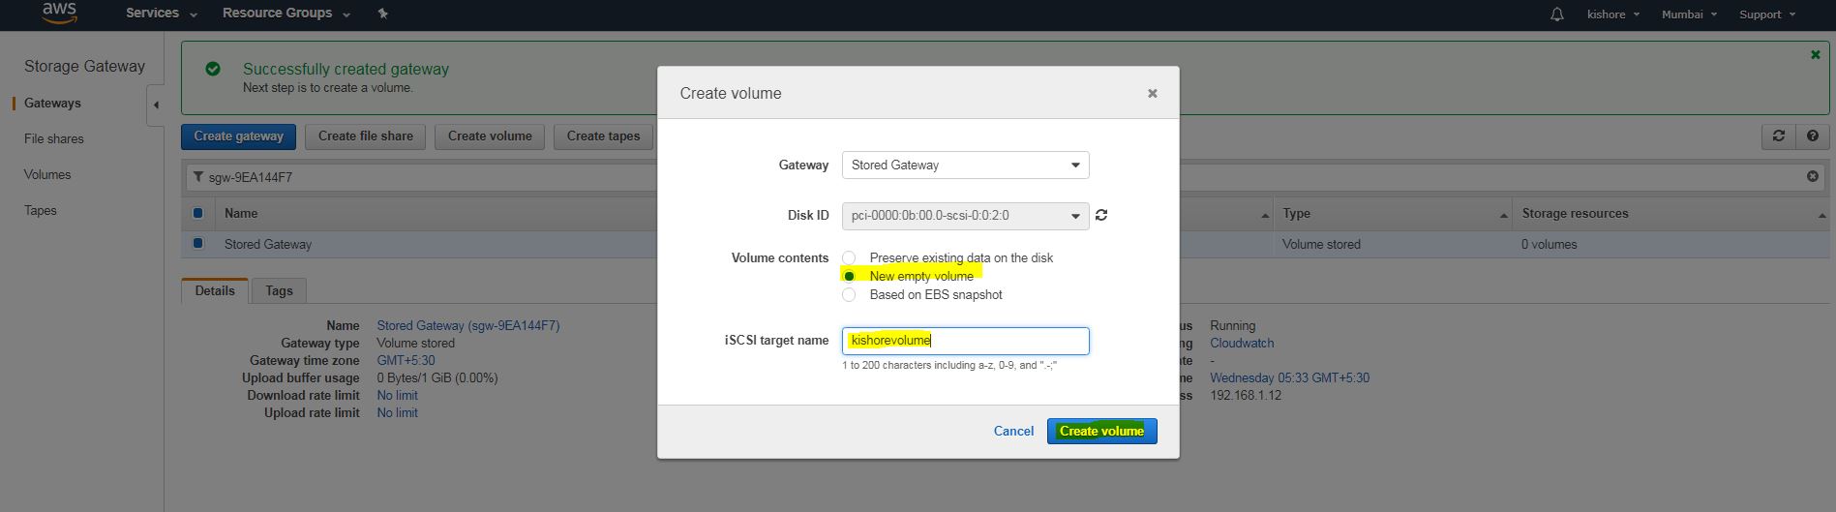Close the Create volume dialog
1836x512 pixels.
coord(1152,94)
